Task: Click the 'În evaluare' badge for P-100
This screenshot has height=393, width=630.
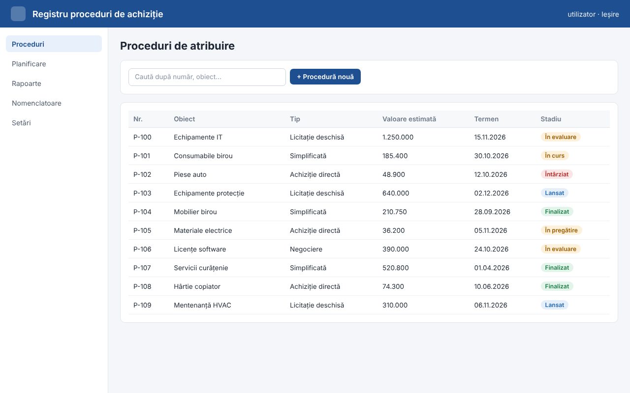Action: (561, 137)
